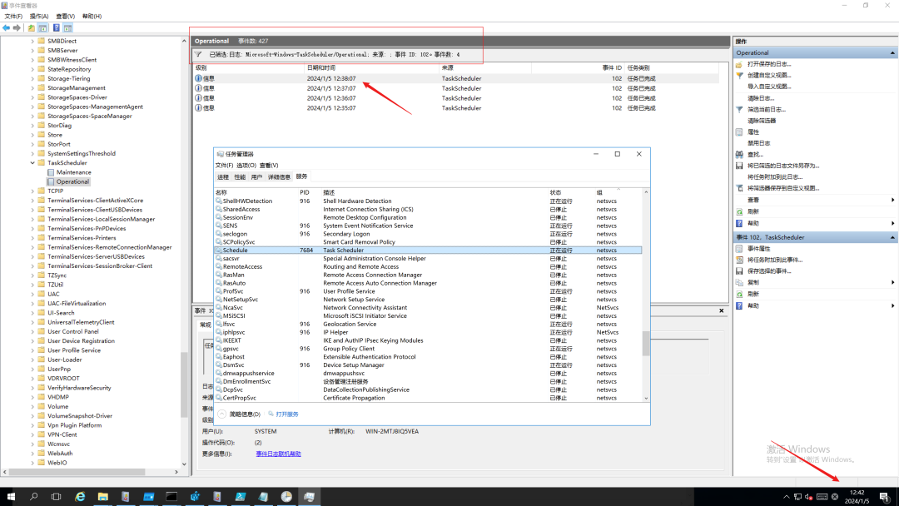Click 属性 in the Operational actions

point(753,131)
